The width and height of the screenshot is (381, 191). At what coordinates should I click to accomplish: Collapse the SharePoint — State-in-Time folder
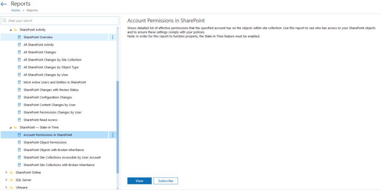point(10,127)
